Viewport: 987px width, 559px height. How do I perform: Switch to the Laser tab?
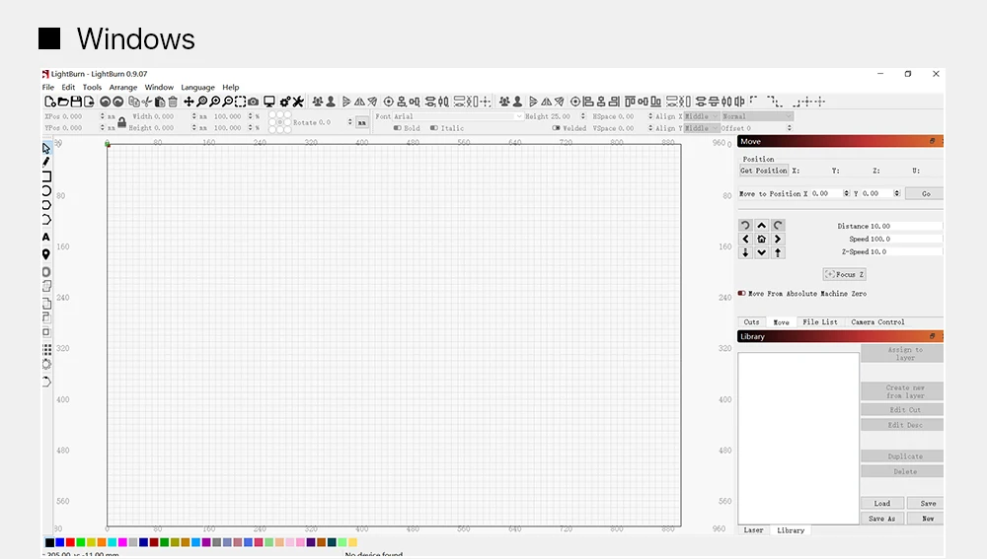click(753, 530)
